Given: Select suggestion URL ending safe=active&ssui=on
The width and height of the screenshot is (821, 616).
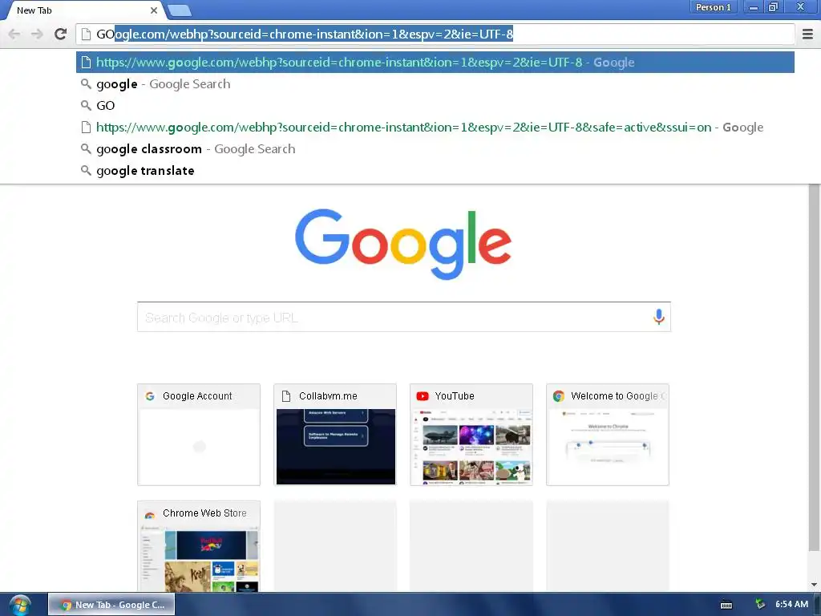Looking at the screenshot, I should pos(435,128).
